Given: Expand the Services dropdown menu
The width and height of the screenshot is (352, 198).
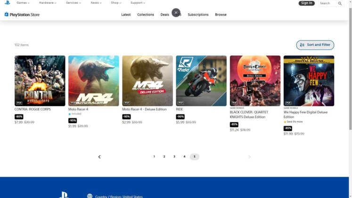Looking at the screenshot, I should [x=74, y=3].
